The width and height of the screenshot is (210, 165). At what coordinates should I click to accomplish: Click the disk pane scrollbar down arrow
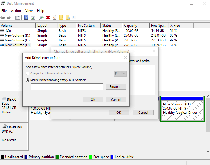click(208, 152)
